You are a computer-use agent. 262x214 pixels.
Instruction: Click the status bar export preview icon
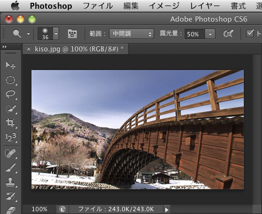click(62, 209)
